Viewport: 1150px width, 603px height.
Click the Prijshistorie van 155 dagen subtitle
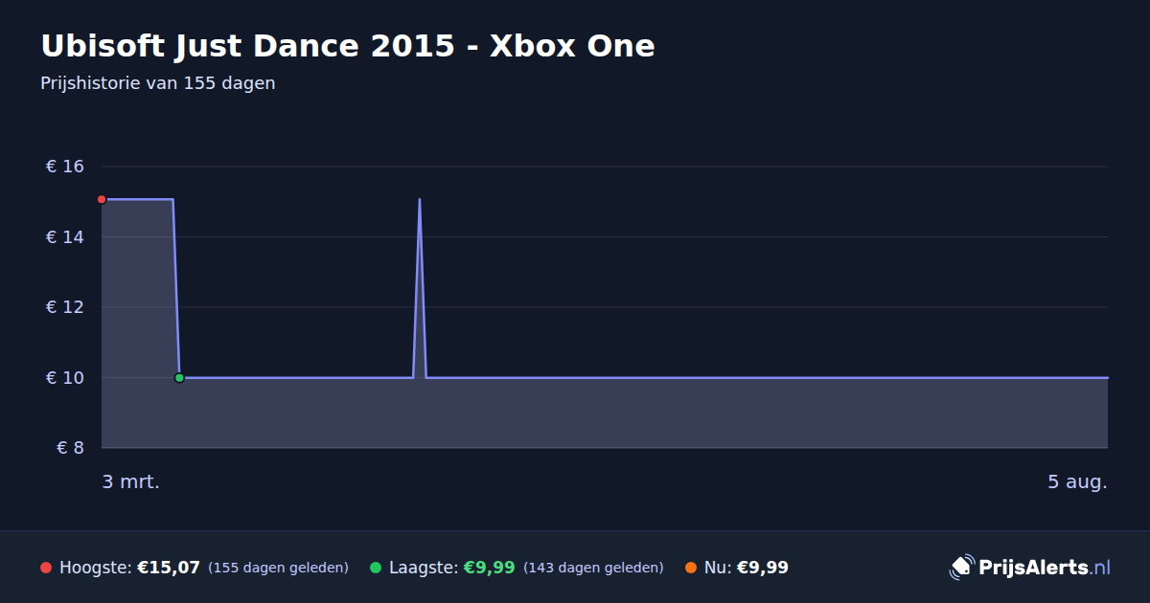tap(158, 83)
